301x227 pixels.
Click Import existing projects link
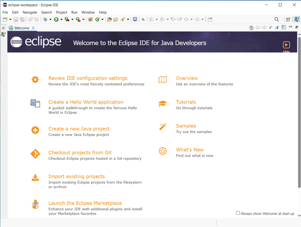point(76,176)
